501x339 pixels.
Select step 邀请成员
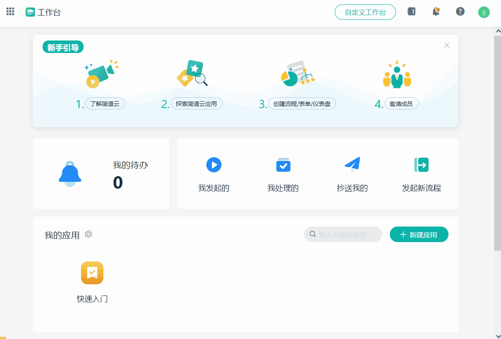(x=401, y=104)
